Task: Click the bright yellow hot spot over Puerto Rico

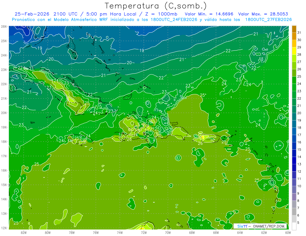Action: click(203, 137)
